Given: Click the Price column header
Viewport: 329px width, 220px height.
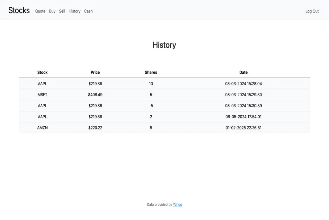Looking at the screenshot, I should pos(95,72).
